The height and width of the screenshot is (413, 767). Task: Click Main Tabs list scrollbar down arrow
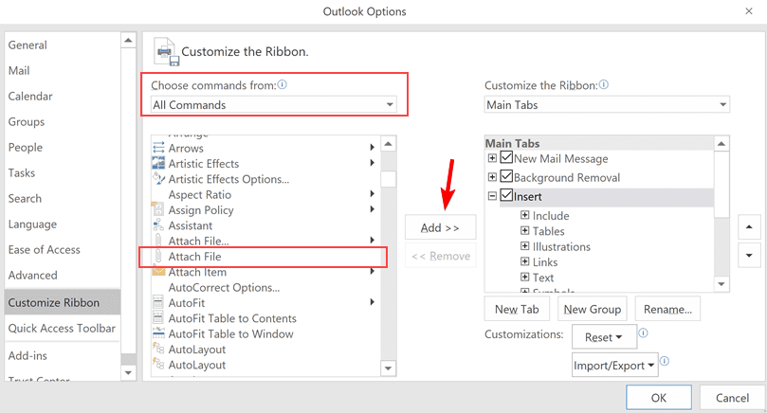point(721,284)
